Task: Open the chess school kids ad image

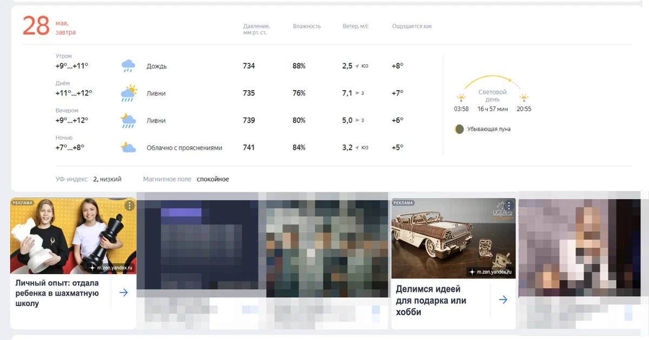Action: (73, 236)
